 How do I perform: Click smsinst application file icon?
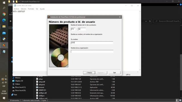37,87
